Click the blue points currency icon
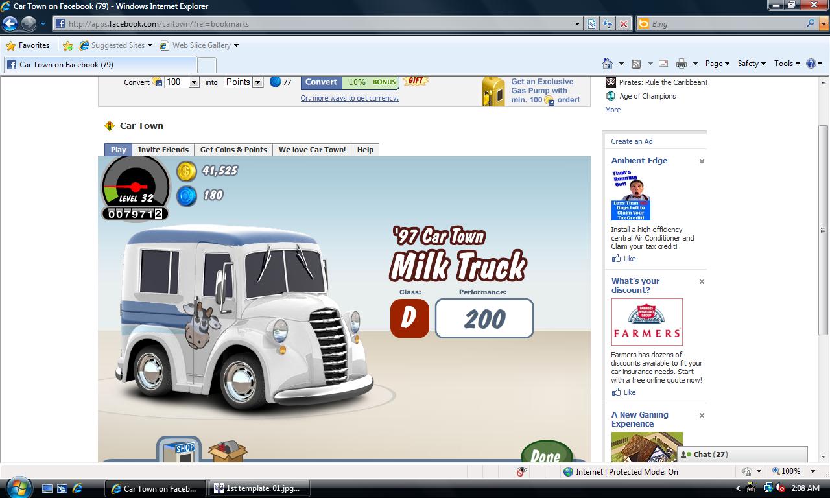This screenshot has width=830, height=498. tap(186, 196)
